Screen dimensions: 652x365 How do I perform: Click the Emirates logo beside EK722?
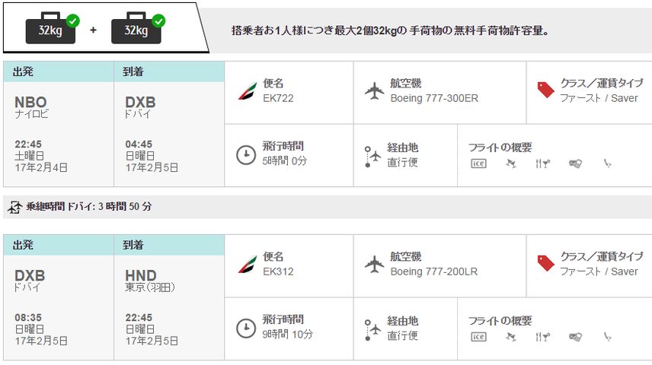click(248, 91)
